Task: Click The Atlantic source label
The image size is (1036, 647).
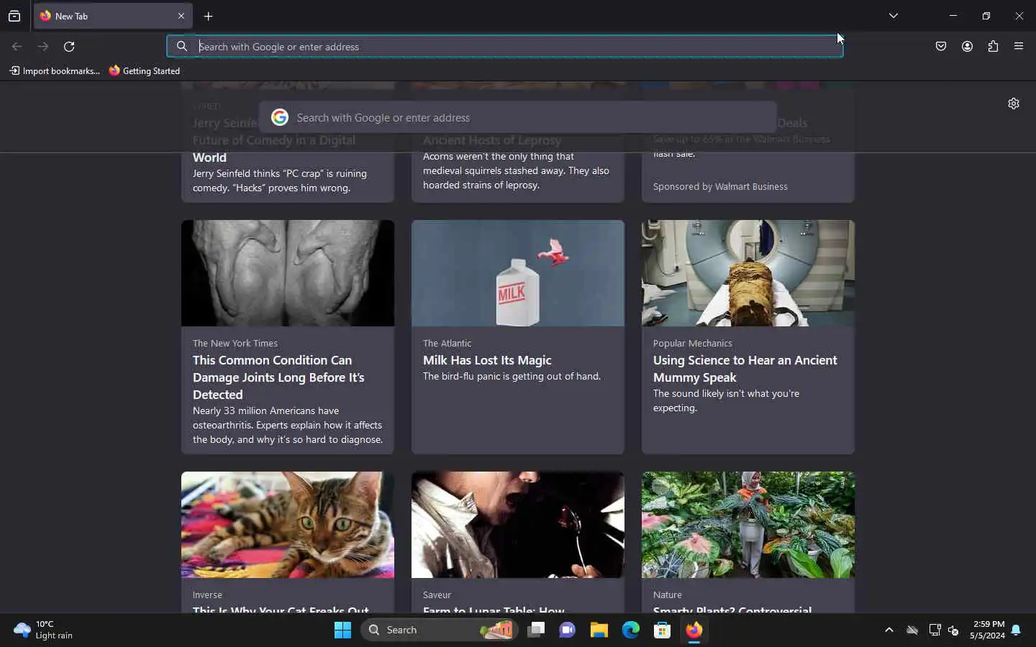Action: 447,344
